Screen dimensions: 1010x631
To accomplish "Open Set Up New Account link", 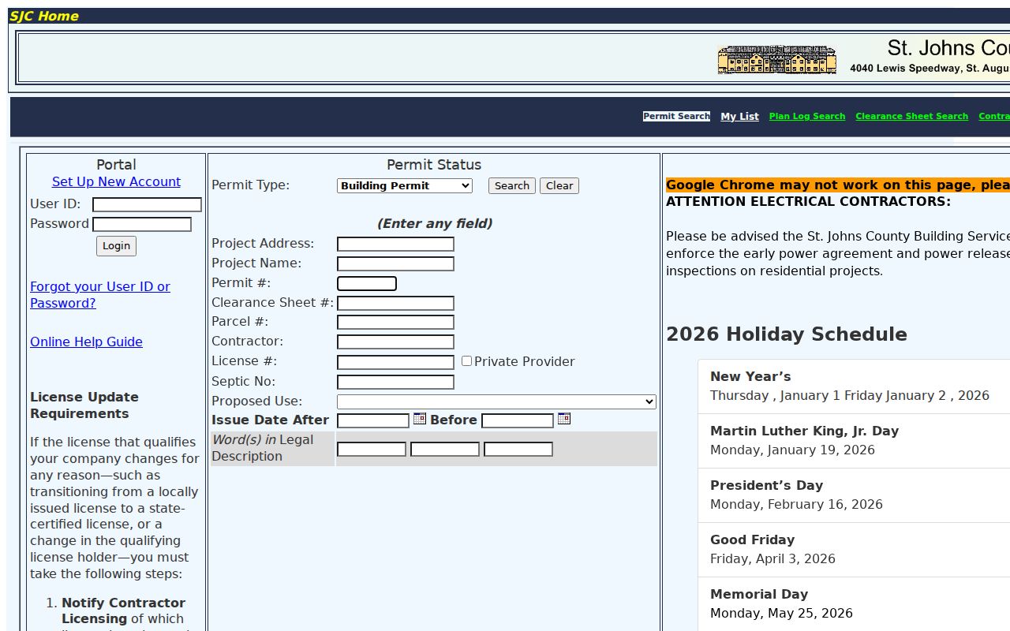I will (116, 181).
